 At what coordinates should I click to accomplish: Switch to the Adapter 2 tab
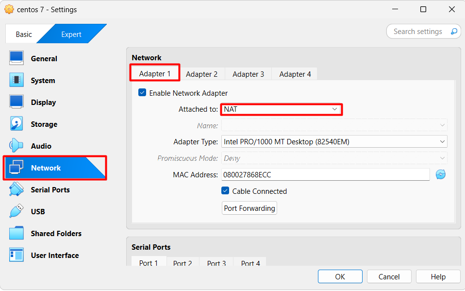[201, 74]
